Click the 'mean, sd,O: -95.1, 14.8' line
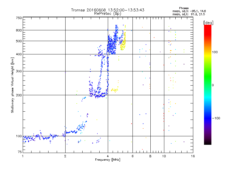The height and width of the screenshot is (170, 227). pos(189,11)
